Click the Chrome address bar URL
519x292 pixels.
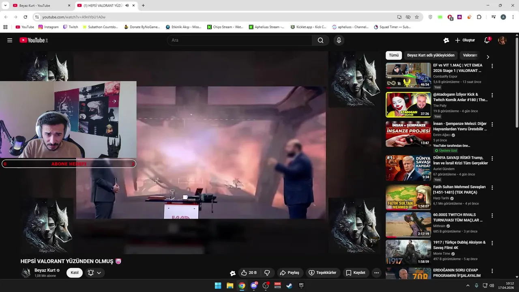tap(74, 17)
